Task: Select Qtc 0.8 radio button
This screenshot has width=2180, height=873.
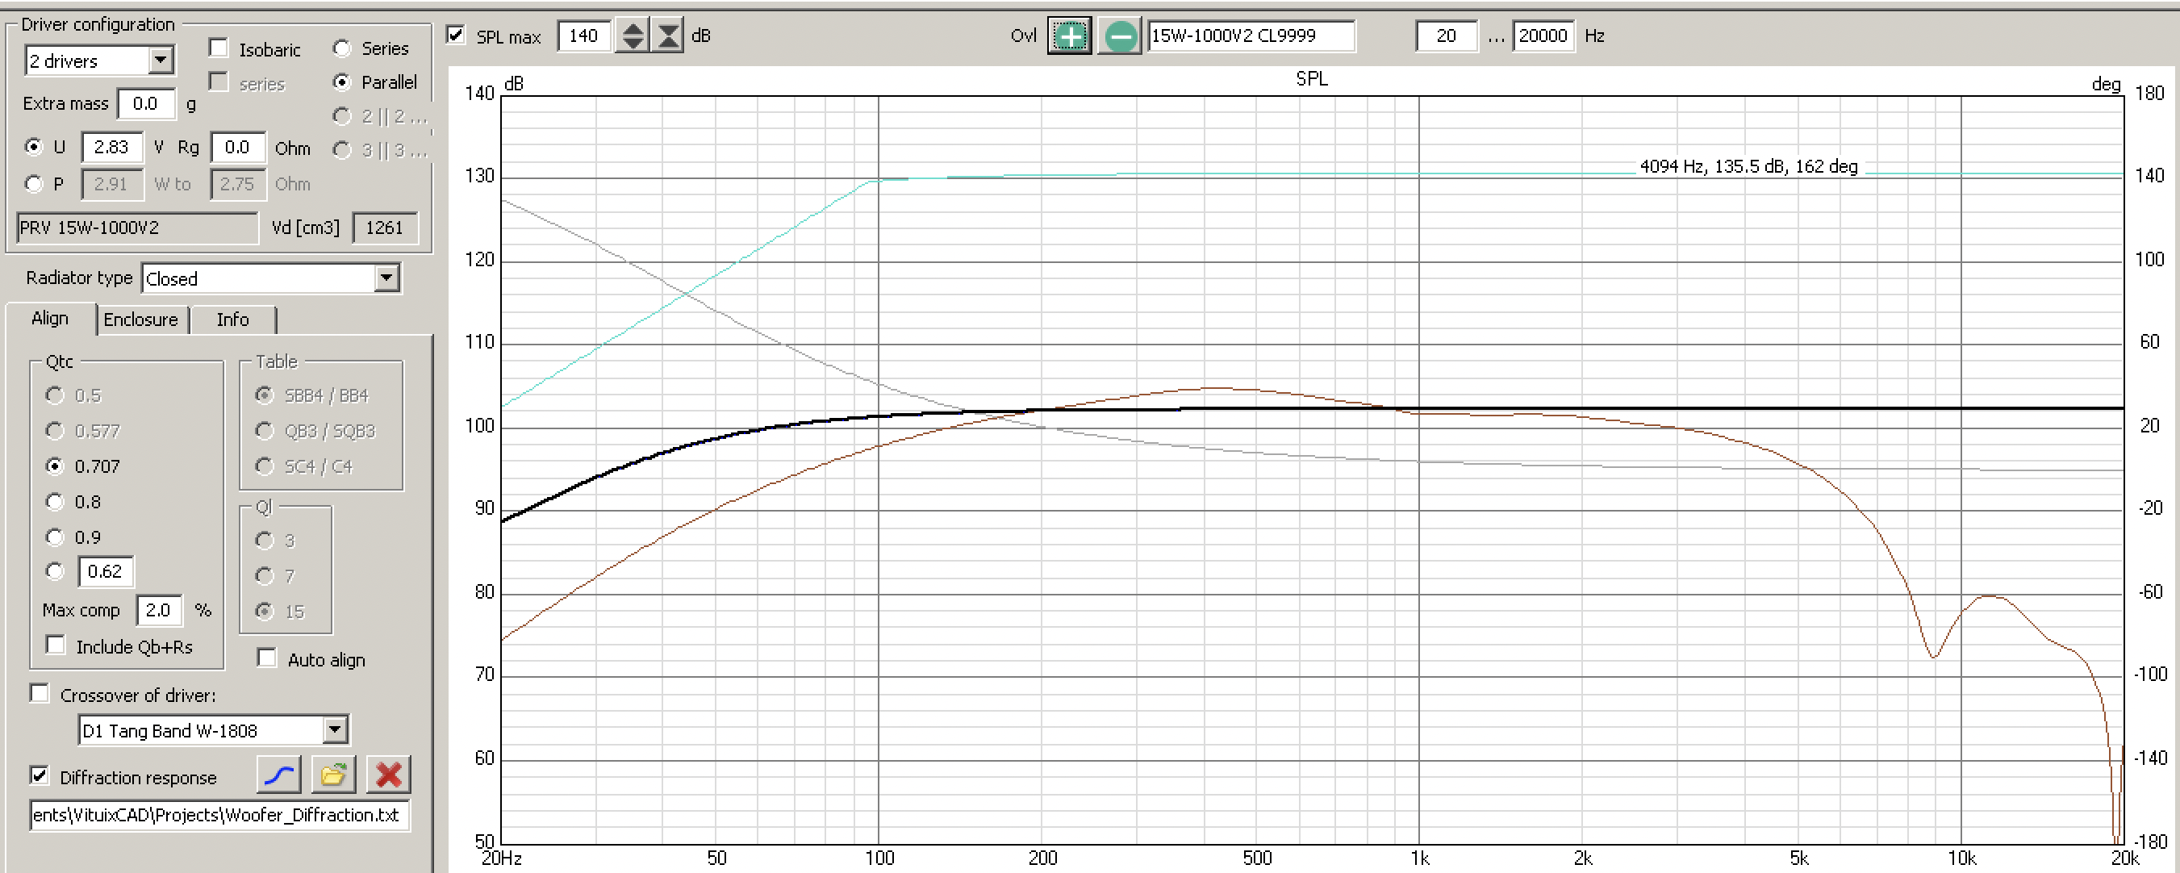Action: click(55, 502)
